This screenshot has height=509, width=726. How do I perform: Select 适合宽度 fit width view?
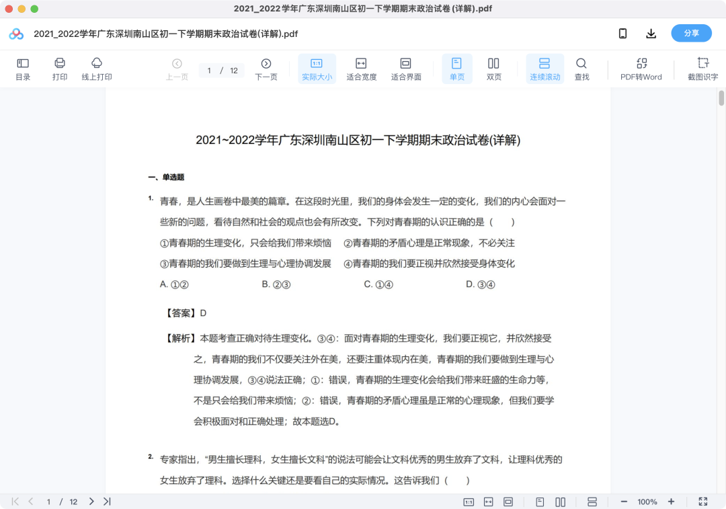click(x=361, y=69)
